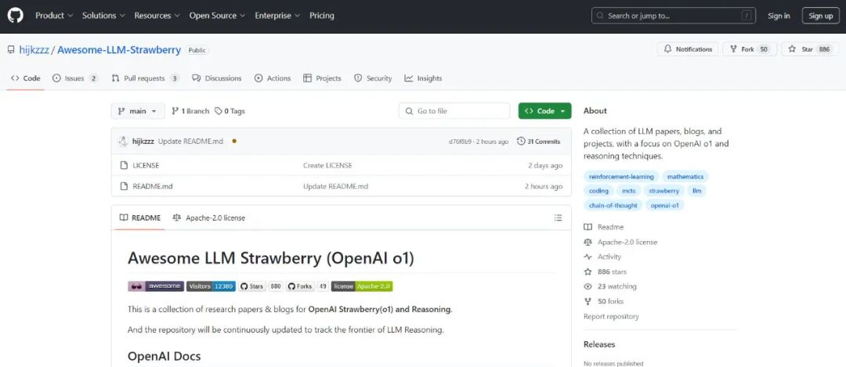Screen dimensions: 846x367
Task: Click the Go to file search field
Action: tap(454, 111)
